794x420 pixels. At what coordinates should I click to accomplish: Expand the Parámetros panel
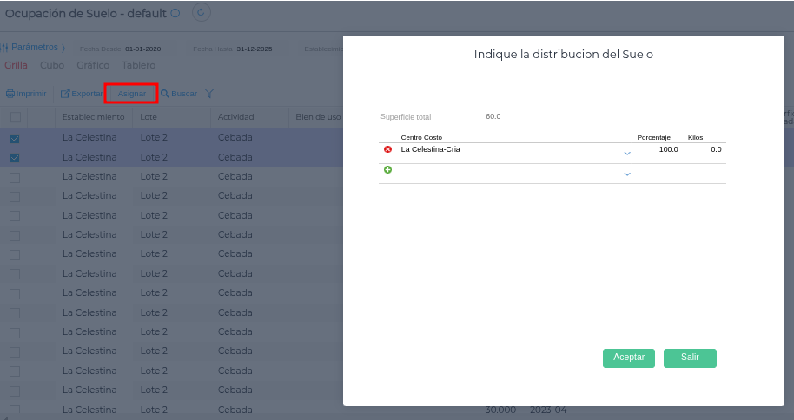click(33, 48)
